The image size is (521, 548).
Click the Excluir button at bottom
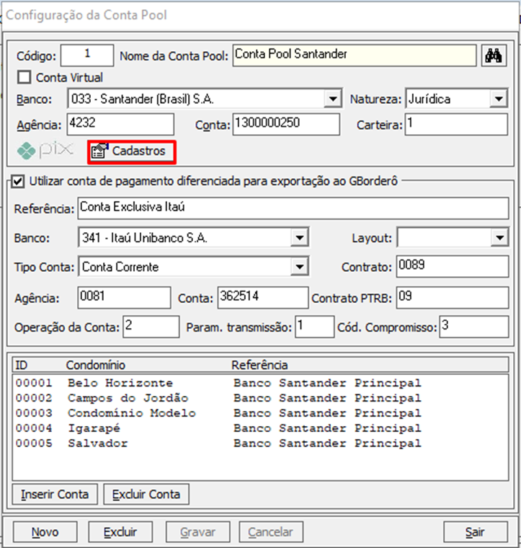[120, 532]
